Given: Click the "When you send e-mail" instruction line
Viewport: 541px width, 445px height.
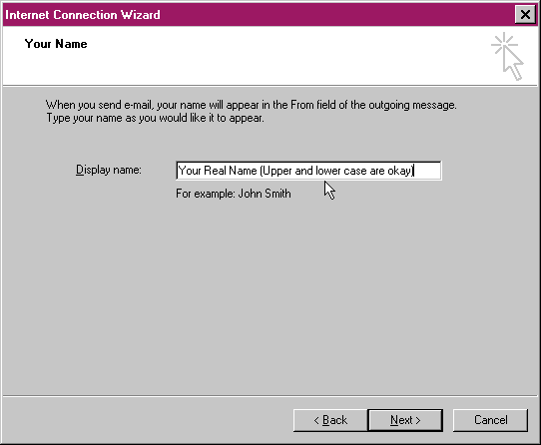Looking at the screenshot, I should (252, 105).
